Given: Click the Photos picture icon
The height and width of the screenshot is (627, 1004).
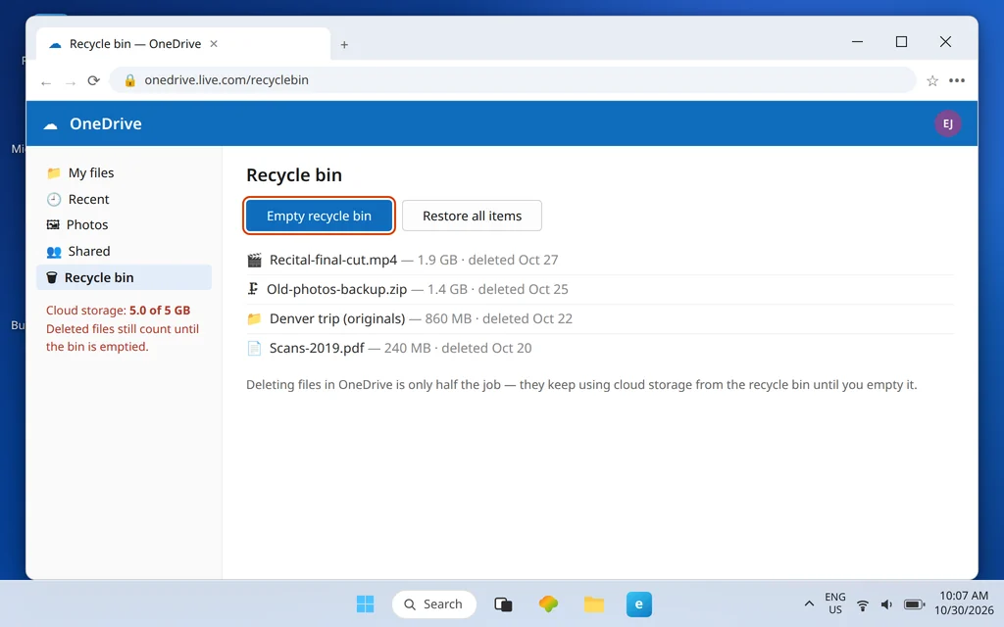Looking at the screenshot, I should click(53, 224).
